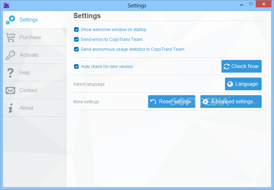Disable Send anonymous usage statistics checkbox
The width and height of the screenshot is (274, 190).
pos(77,49)
